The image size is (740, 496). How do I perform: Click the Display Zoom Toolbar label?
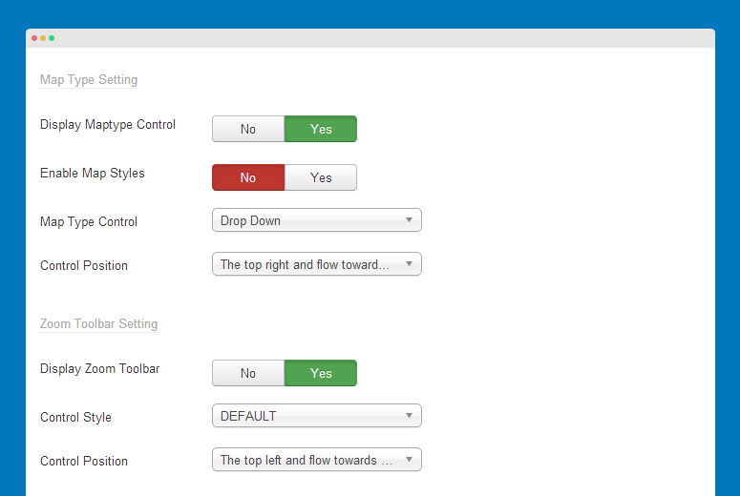pyautogui.click(x=100, y=369)
